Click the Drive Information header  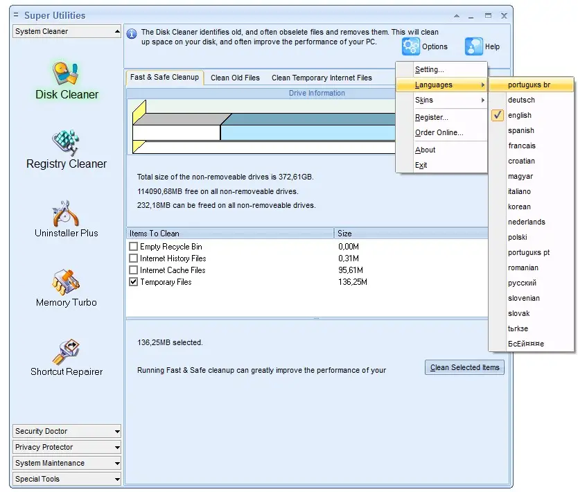(x=317, y=94)
